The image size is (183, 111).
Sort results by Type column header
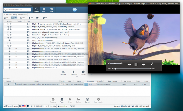point(28,21)
